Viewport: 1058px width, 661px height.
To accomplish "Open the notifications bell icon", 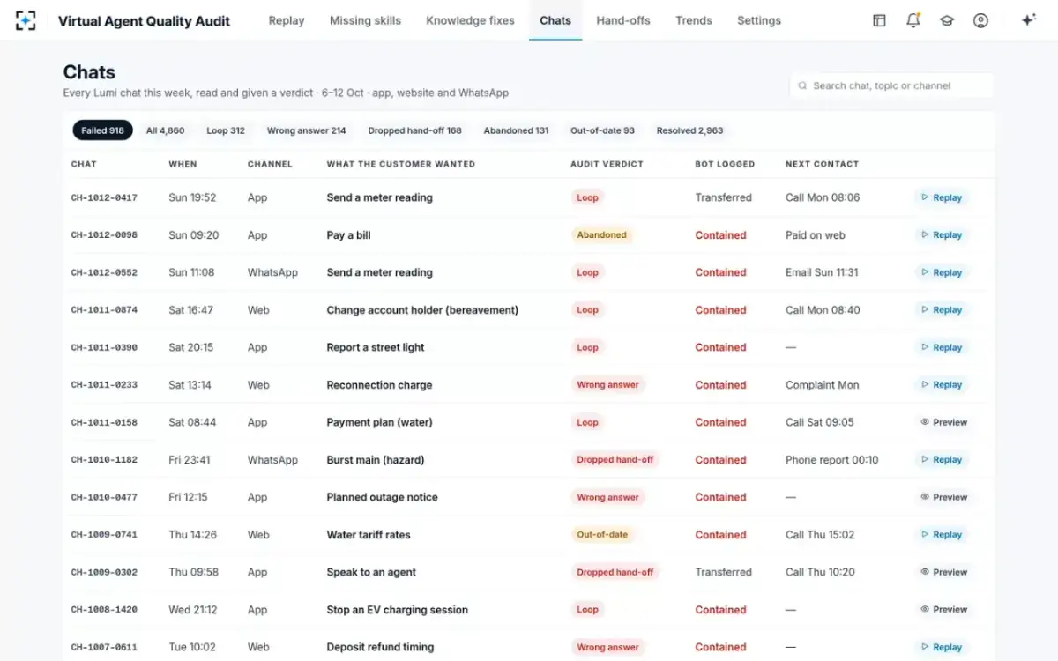I will (x=913, y=20).
